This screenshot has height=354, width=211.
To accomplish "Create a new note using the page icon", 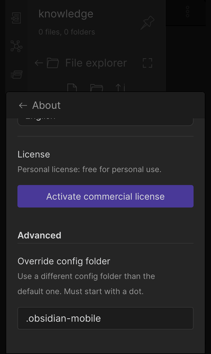I will coord(72,88).
